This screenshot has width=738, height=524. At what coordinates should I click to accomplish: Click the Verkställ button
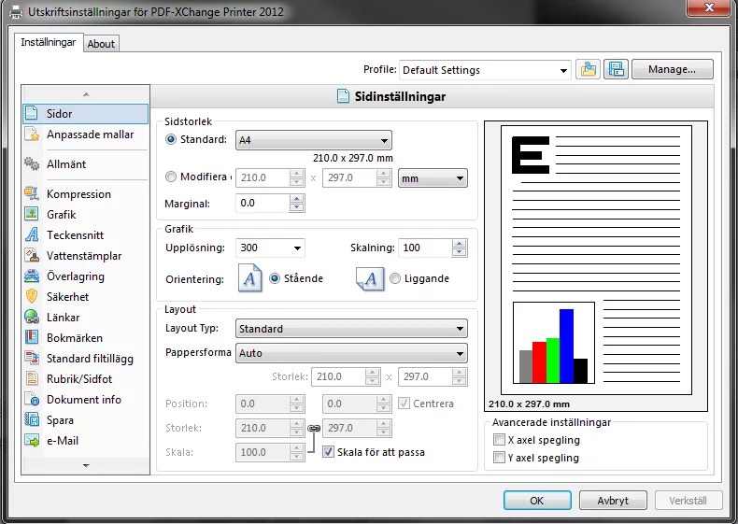[688, 500]
